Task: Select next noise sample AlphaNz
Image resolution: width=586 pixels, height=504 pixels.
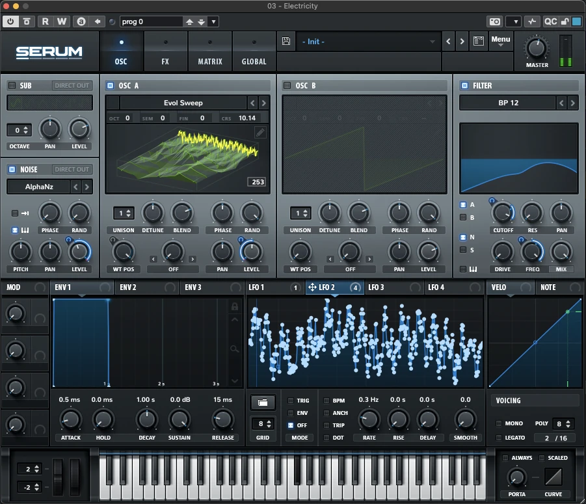Action: coord(87,187)
